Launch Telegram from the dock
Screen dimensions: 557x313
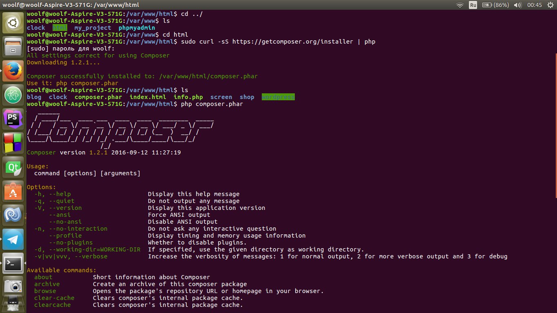pyautogui.click(x=13, y=239)
